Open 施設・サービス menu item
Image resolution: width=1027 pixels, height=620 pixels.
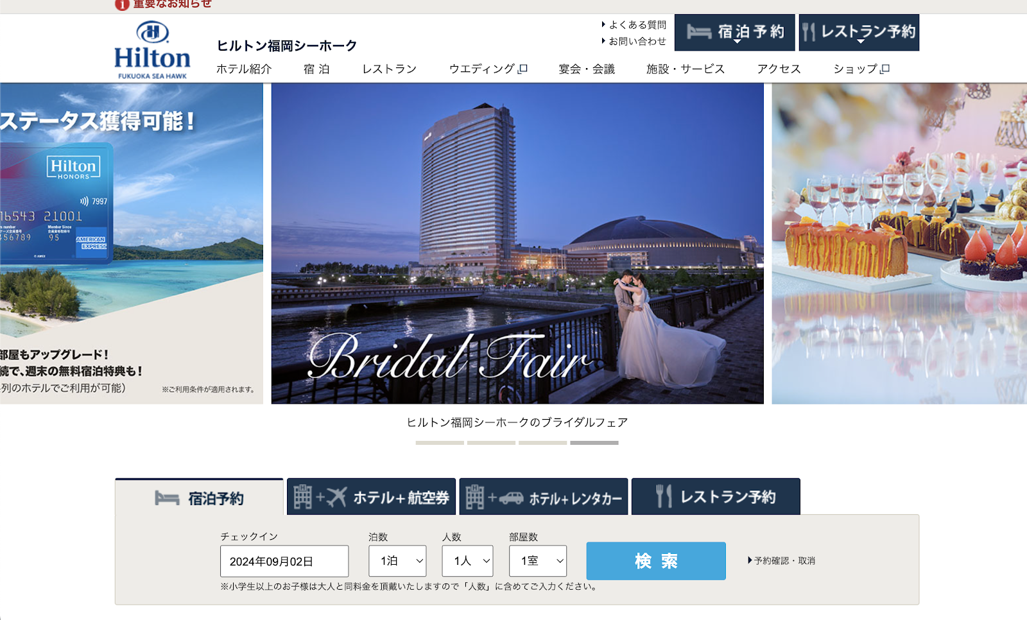[686, 69]
